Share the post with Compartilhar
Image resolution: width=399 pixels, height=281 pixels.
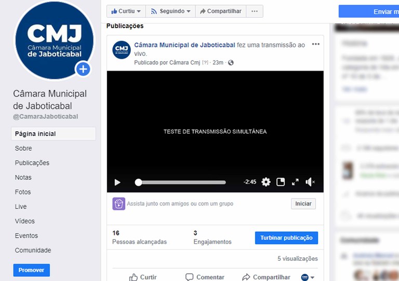click(x=266, y=277)
